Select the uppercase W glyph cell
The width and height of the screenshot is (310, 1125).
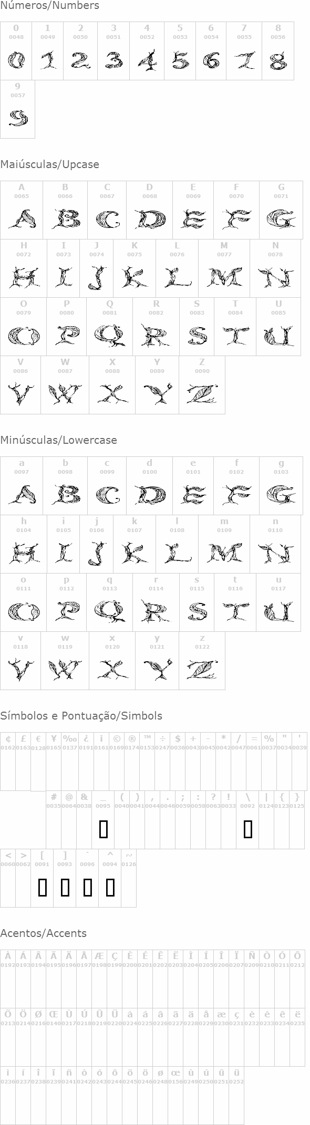65,385
